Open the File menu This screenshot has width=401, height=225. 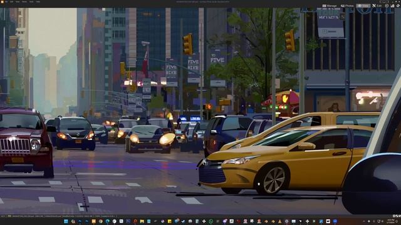[x=6, y=1]
